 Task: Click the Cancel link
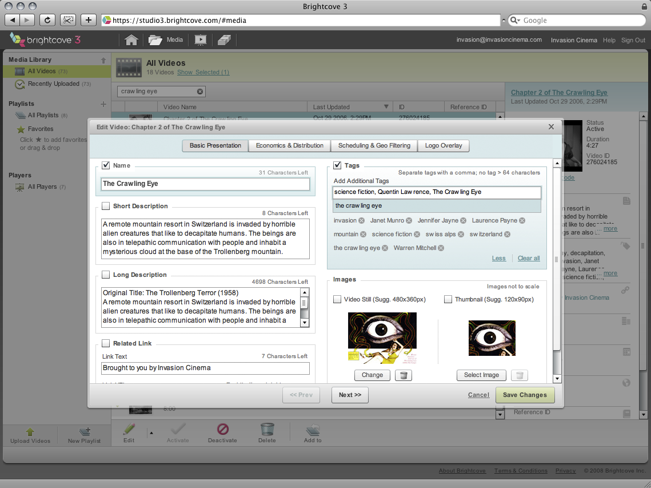[478, 395]
